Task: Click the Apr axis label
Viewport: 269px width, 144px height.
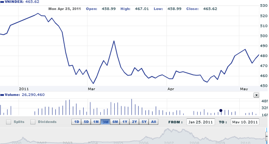Action: 171,89
